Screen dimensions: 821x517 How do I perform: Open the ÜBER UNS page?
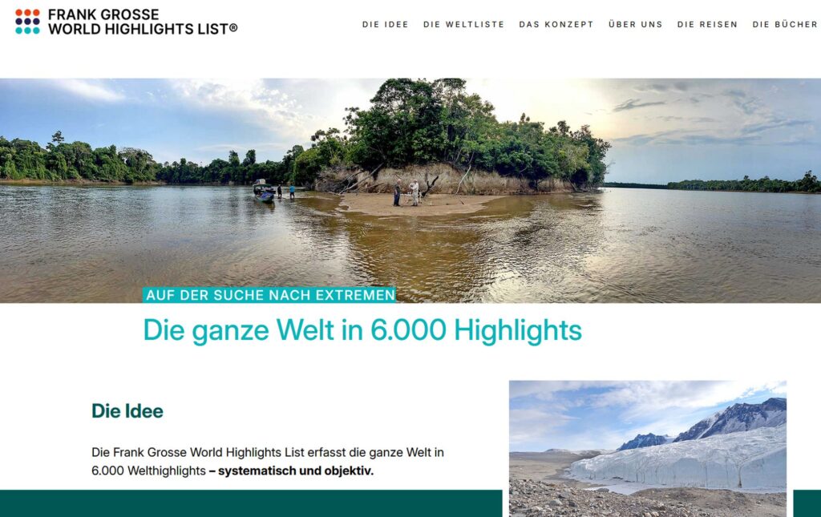tap(636, 25)
